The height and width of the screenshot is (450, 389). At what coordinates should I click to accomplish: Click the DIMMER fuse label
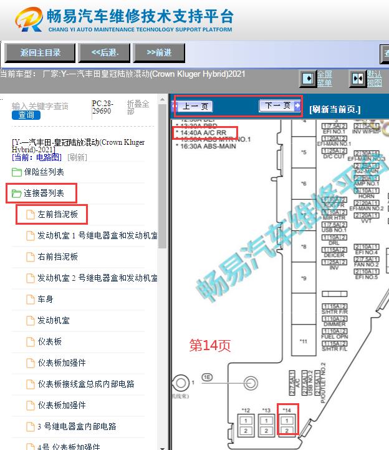tap(335, 324)
